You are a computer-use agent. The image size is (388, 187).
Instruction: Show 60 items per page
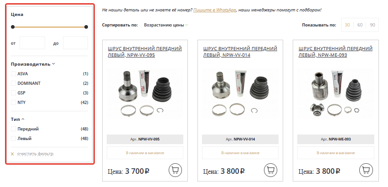[x=360, y=25]
